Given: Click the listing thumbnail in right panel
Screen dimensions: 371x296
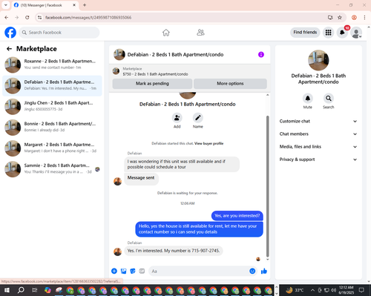Looking at the screenshot, I should pyautogui.click(x=318, y=60).
